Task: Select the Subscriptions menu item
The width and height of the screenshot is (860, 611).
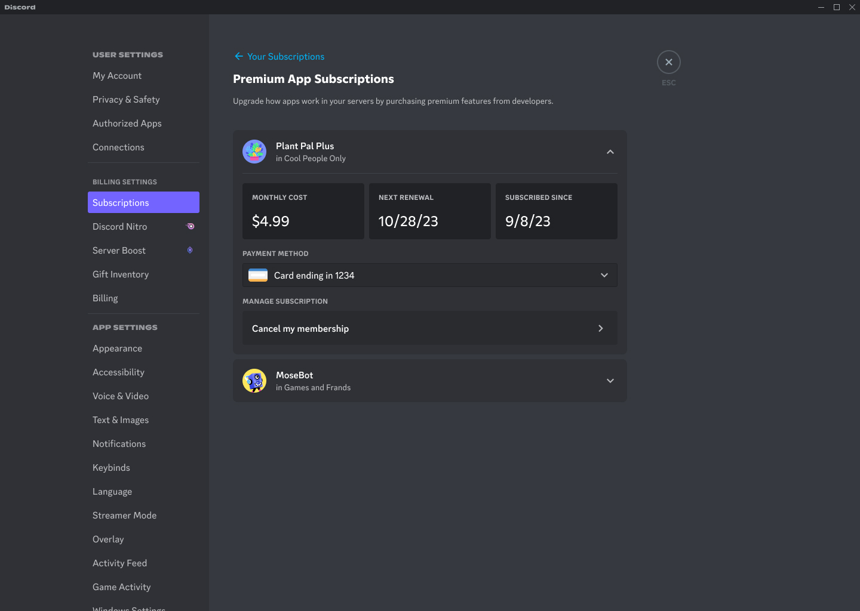Action: click(x=121, y=202)
